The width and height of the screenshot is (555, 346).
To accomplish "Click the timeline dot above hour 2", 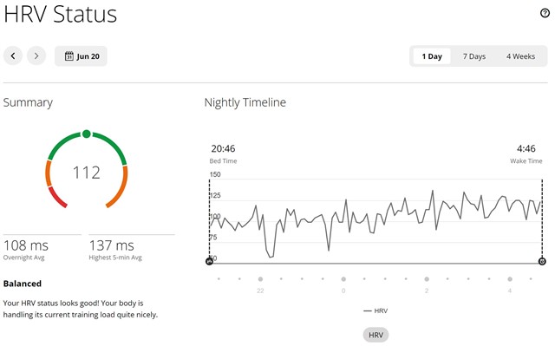I will (x=427, y=279).
